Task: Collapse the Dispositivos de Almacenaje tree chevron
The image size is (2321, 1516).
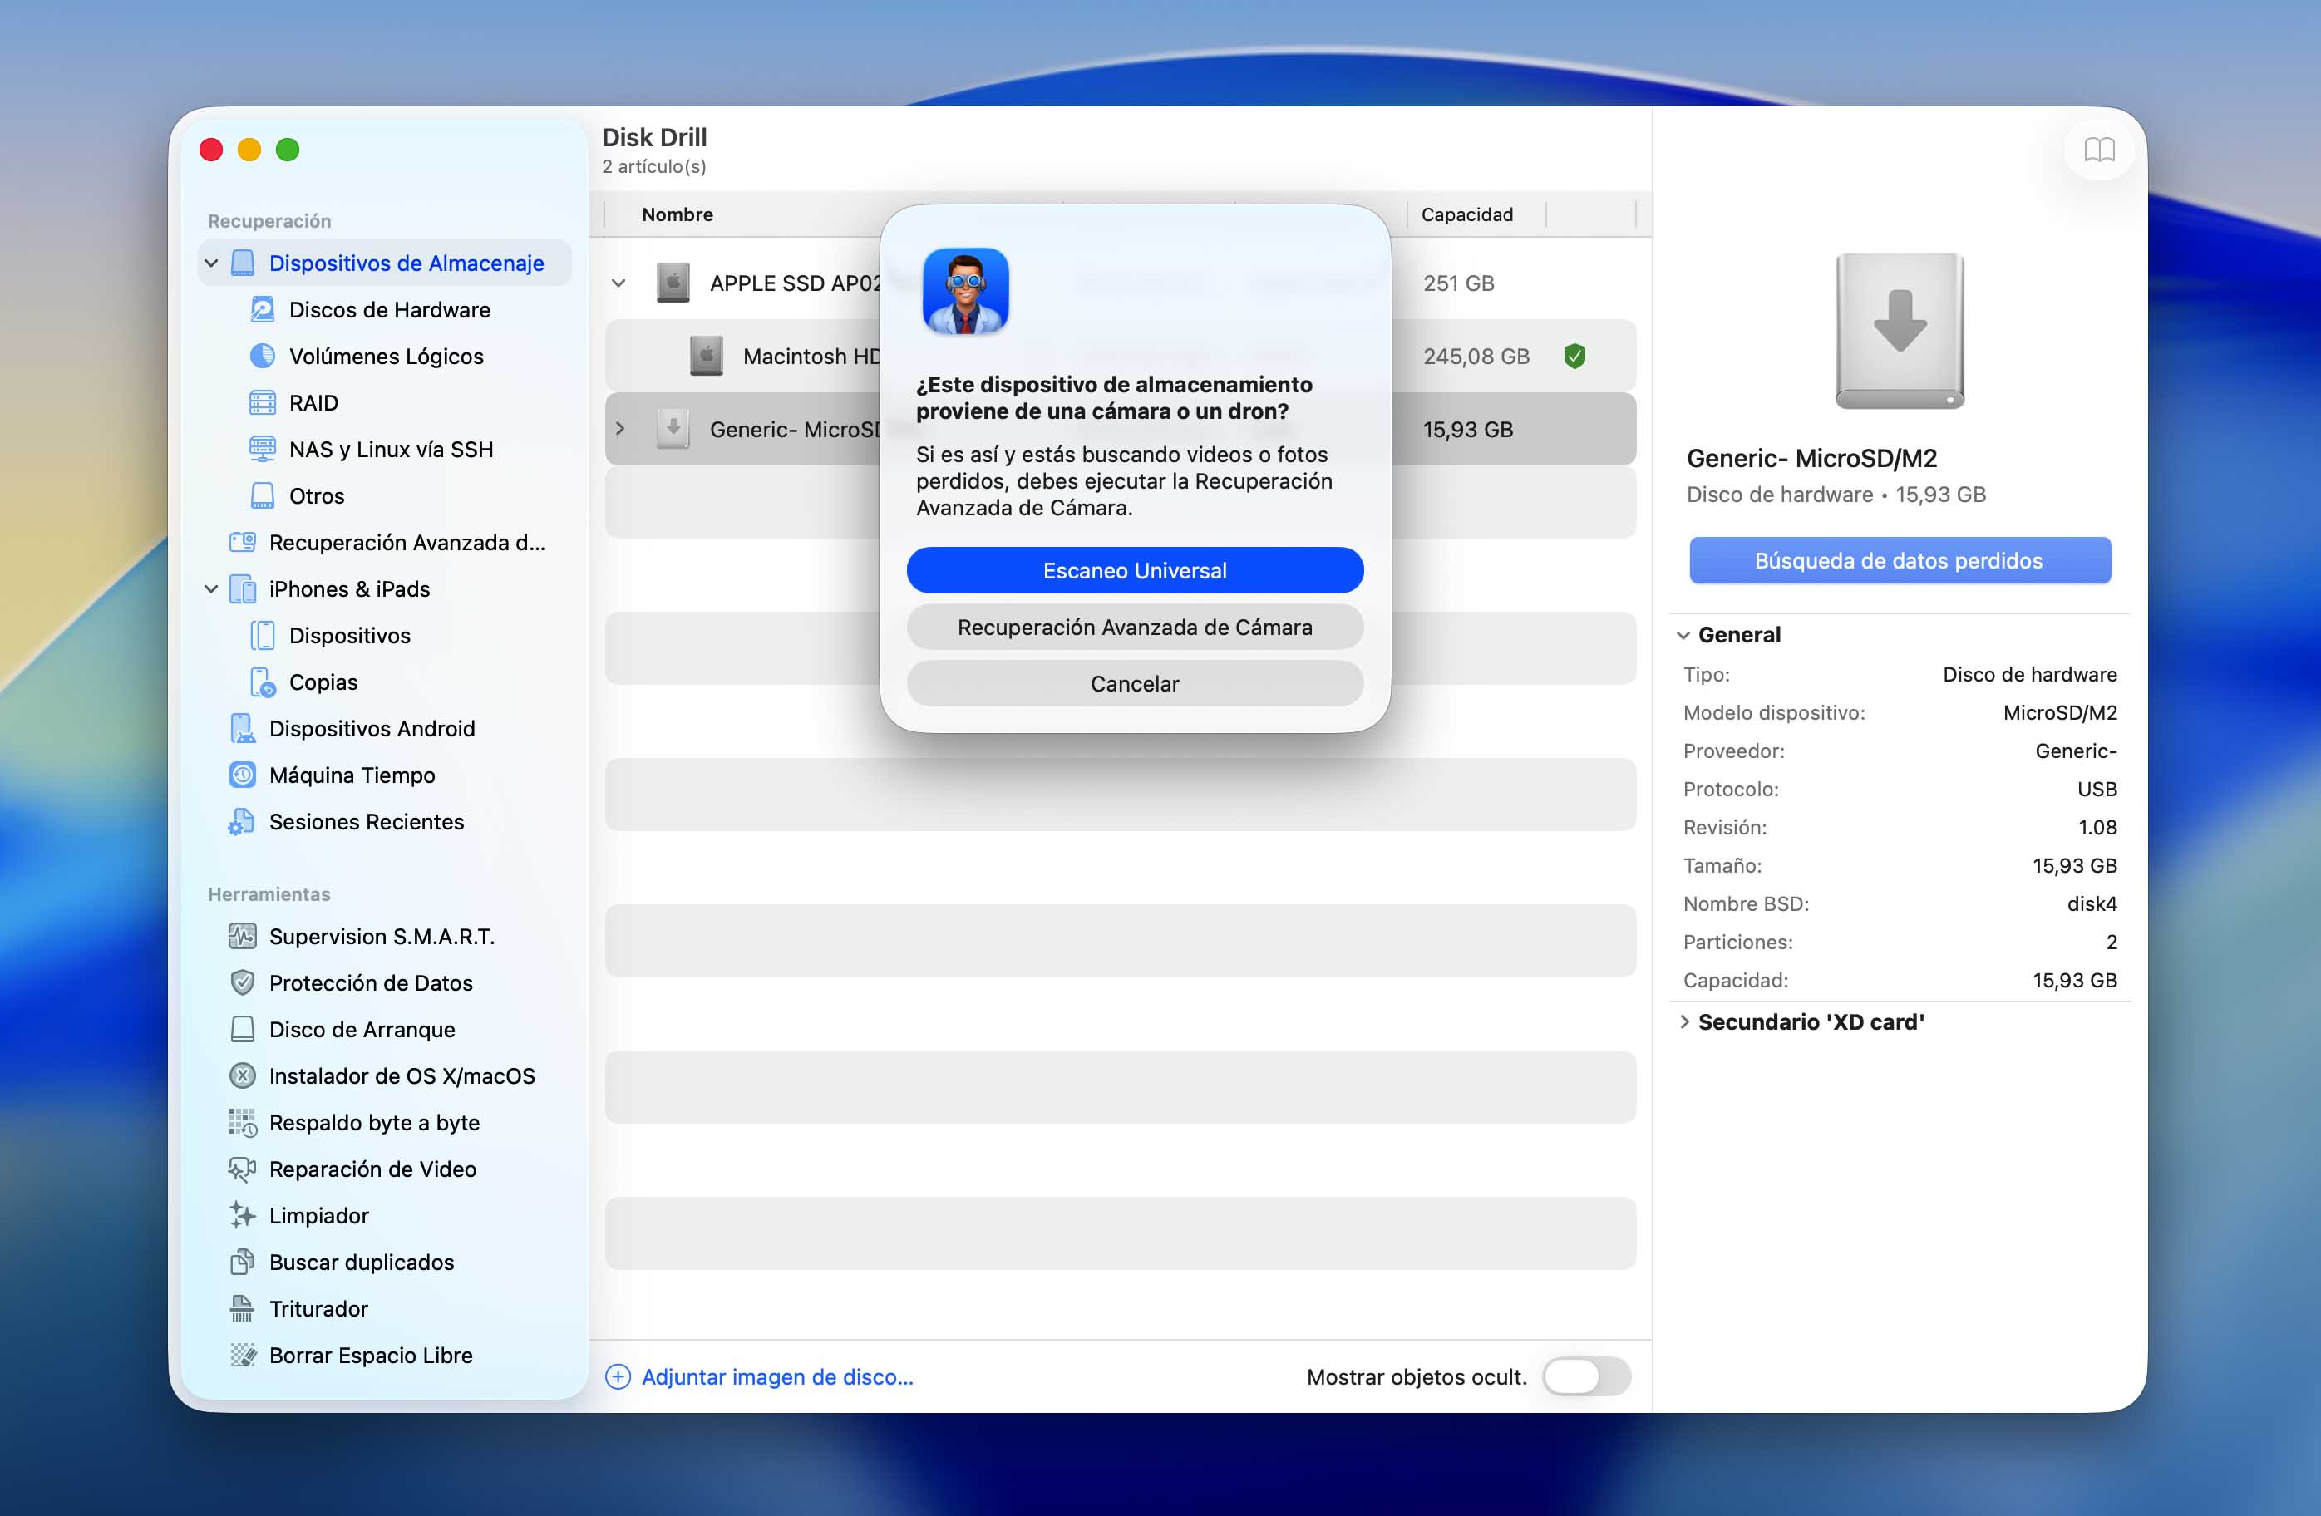Action: (x=212, y=263)
